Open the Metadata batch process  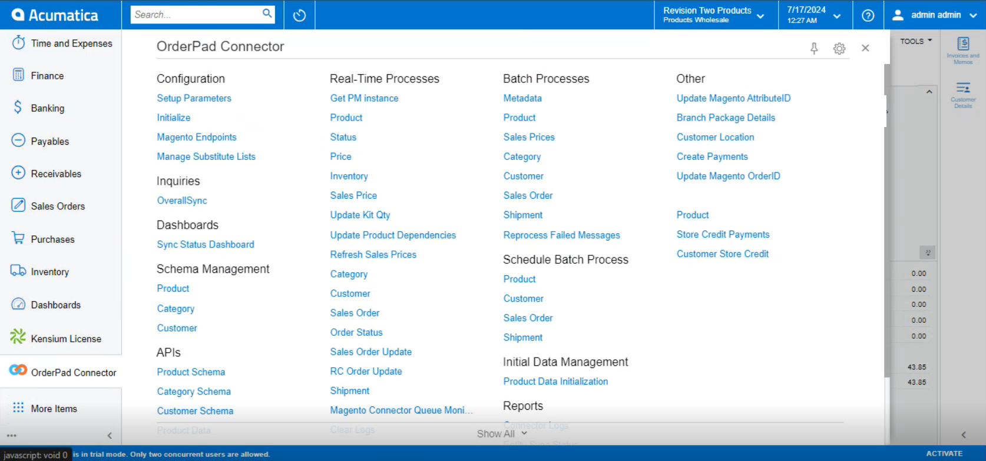click(522, 98)
